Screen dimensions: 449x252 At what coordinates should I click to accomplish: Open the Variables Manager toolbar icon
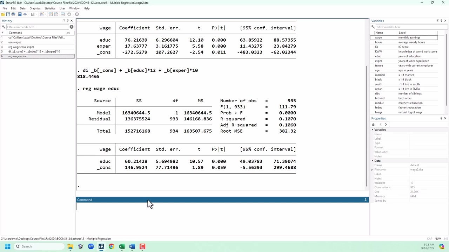pyautogui.click(x=62, y=14)
